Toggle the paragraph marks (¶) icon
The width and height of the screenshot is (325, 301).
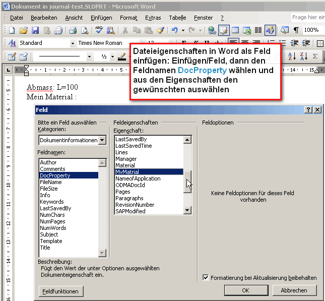pos(296,30)
